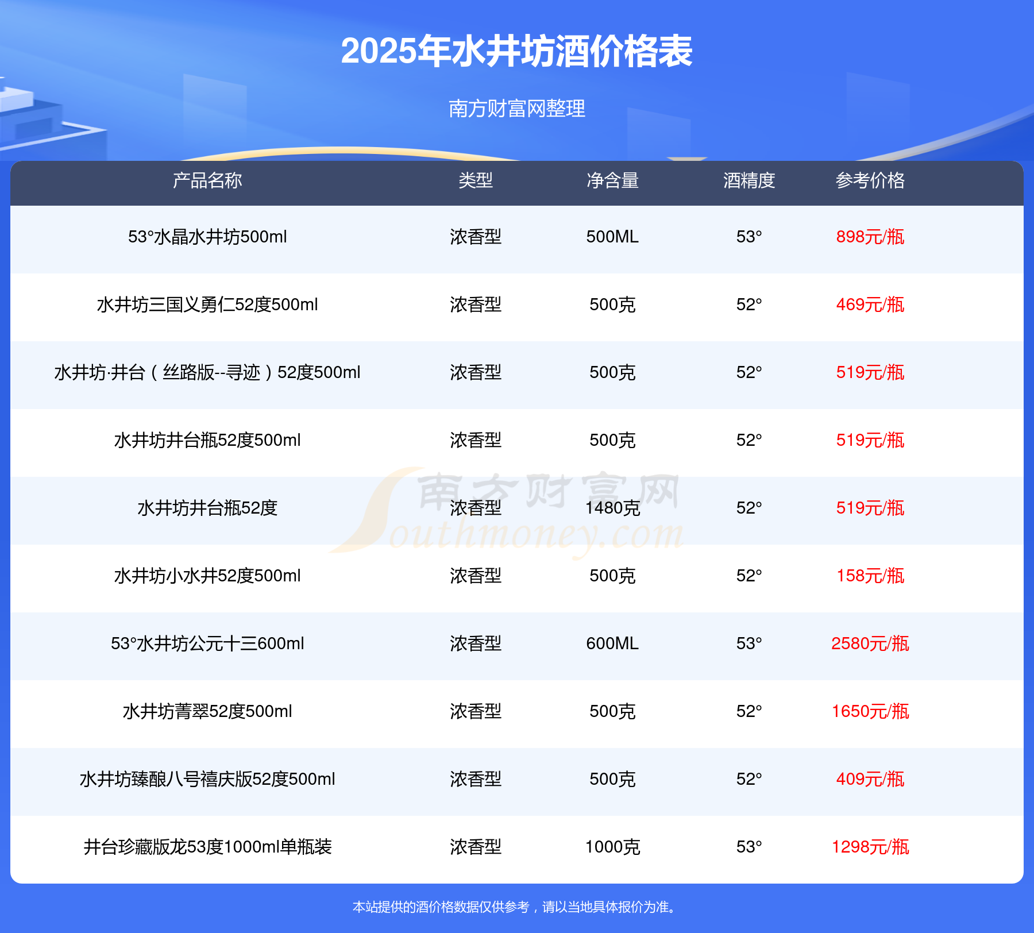Click 500ML in the 53°水晶水井坊 row
Viewport: 1034px width, 933px height.
point(612,237)
